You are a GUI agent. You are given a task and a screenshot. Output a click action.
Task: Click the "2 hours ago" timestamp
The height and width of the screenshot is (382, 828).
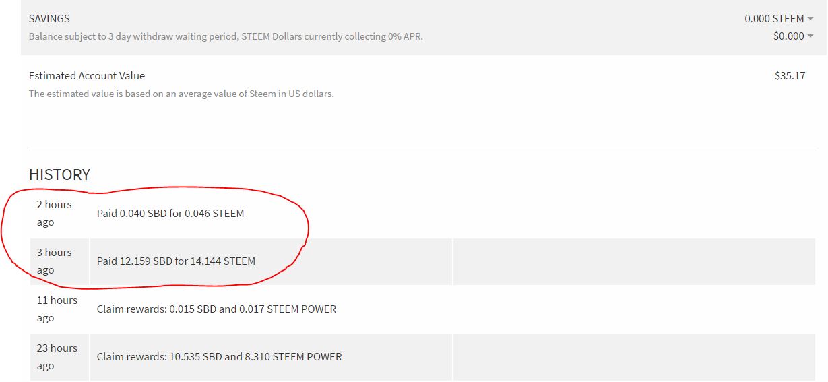point(54,213)
